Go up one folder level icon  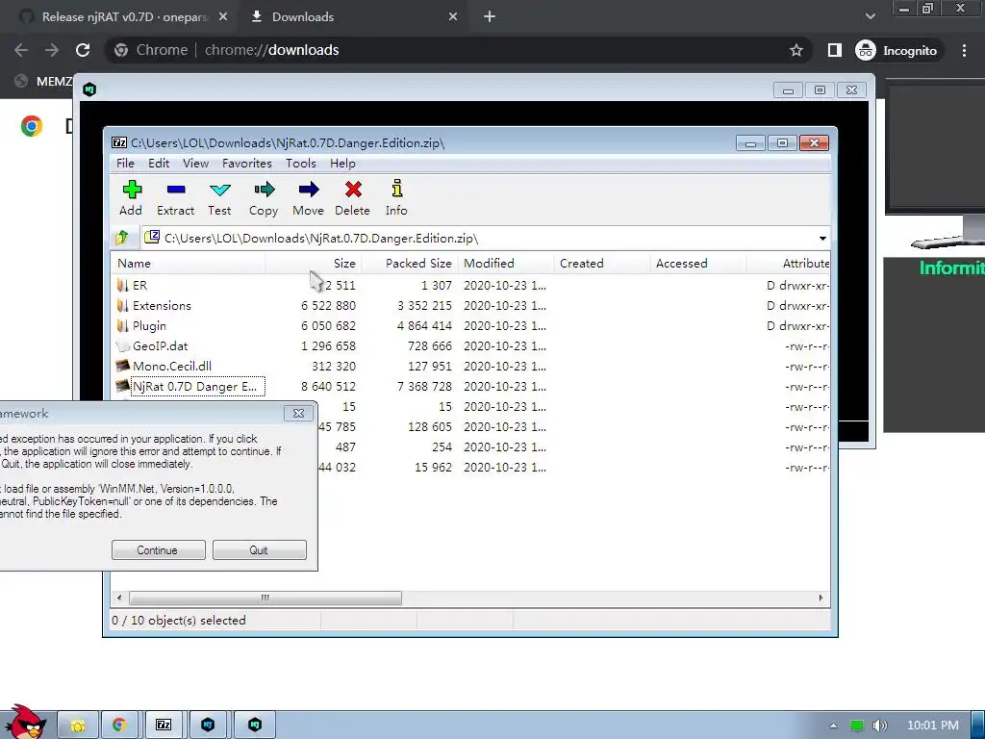[122, 238]
